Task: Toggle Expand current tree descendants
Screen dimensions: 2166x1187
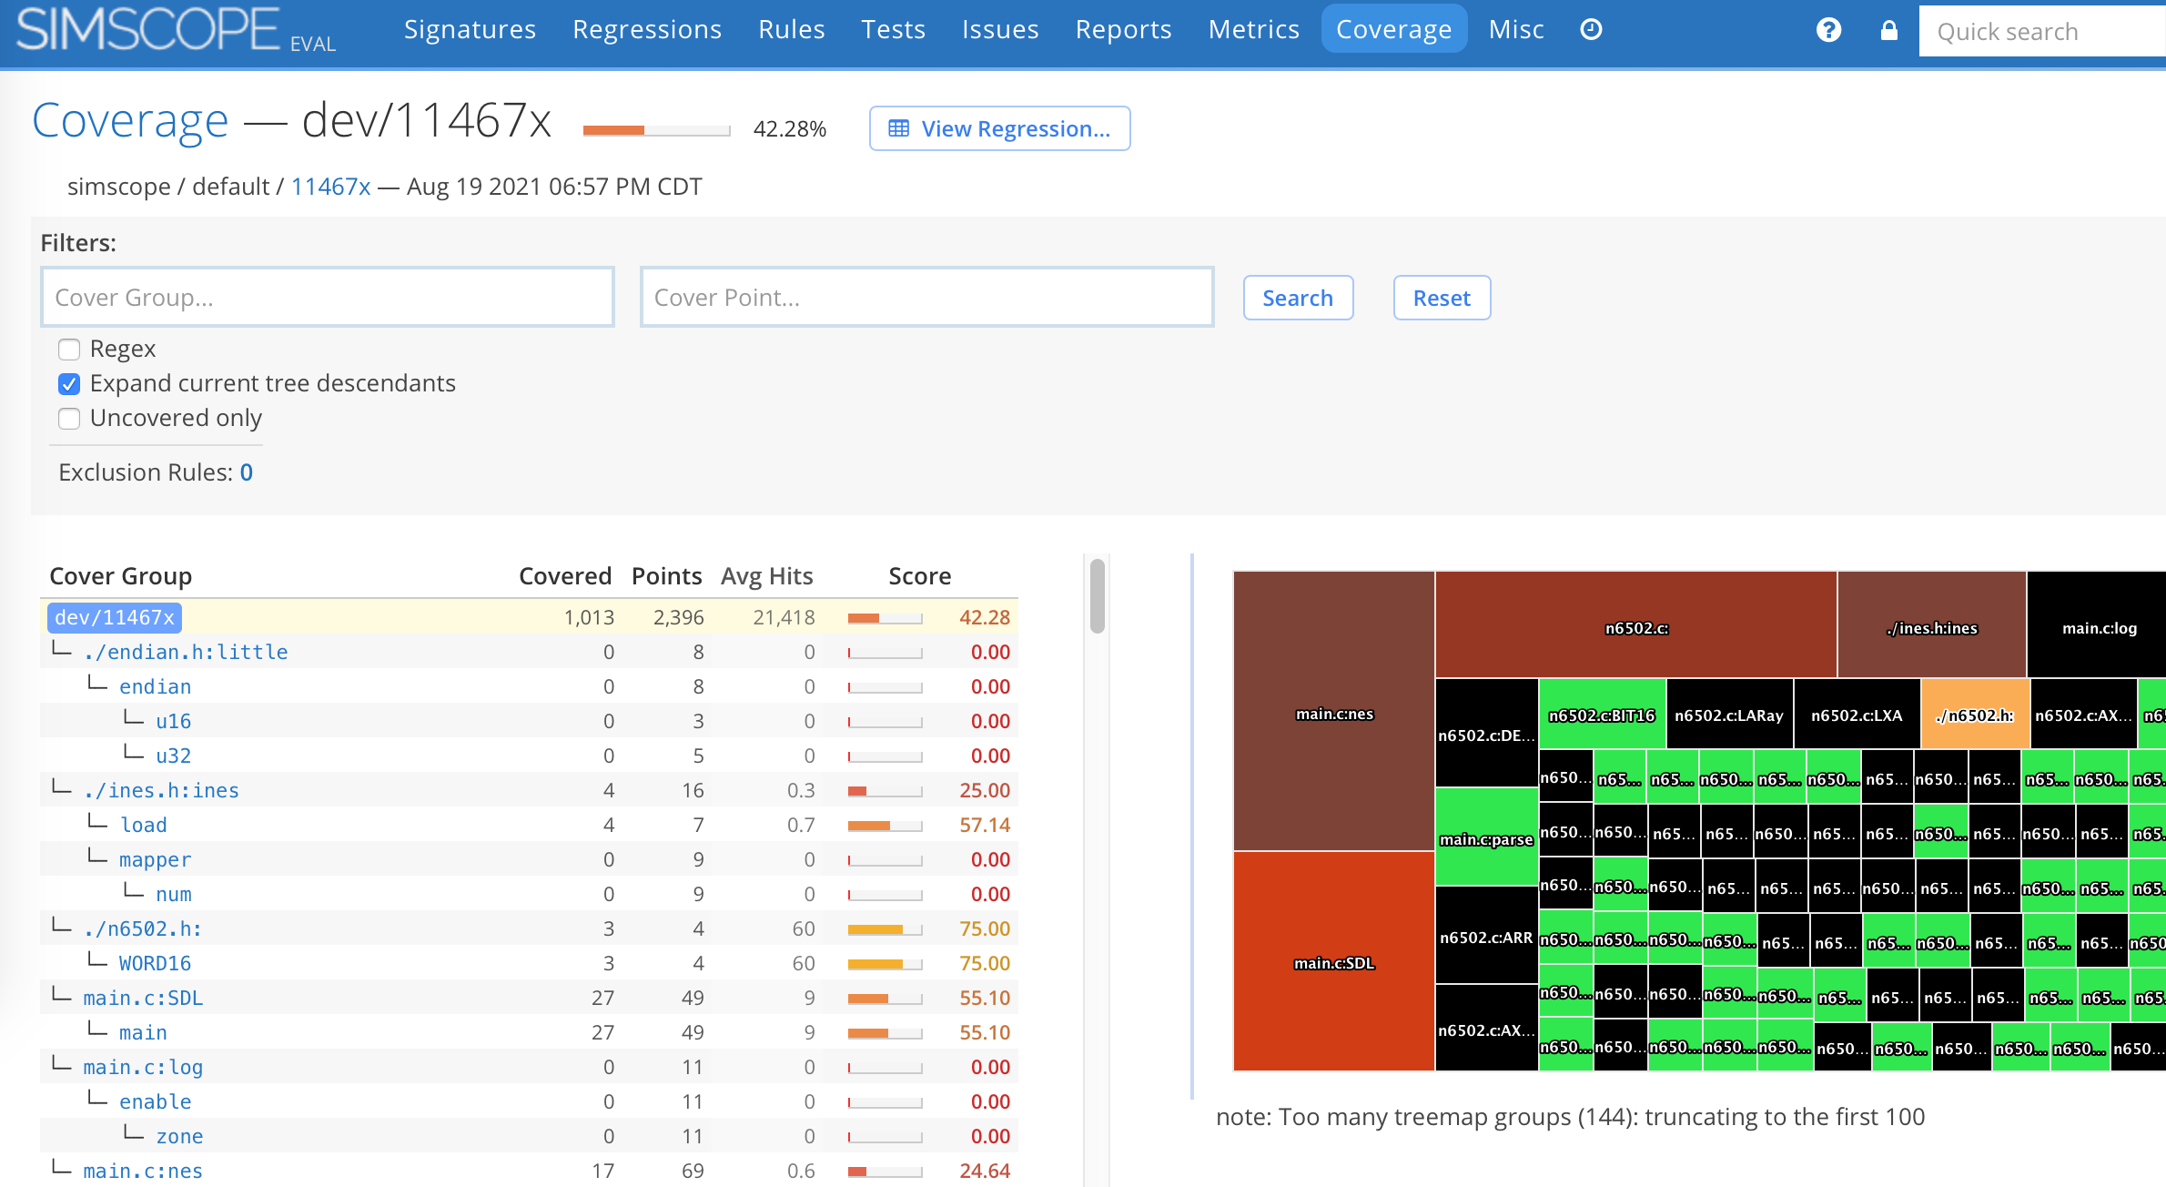Action: [x=70, y=383]
